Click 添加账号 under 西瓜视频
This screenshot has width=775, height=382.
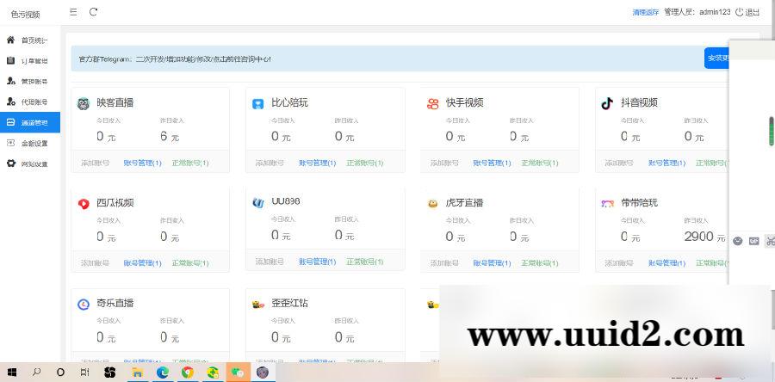96,263
